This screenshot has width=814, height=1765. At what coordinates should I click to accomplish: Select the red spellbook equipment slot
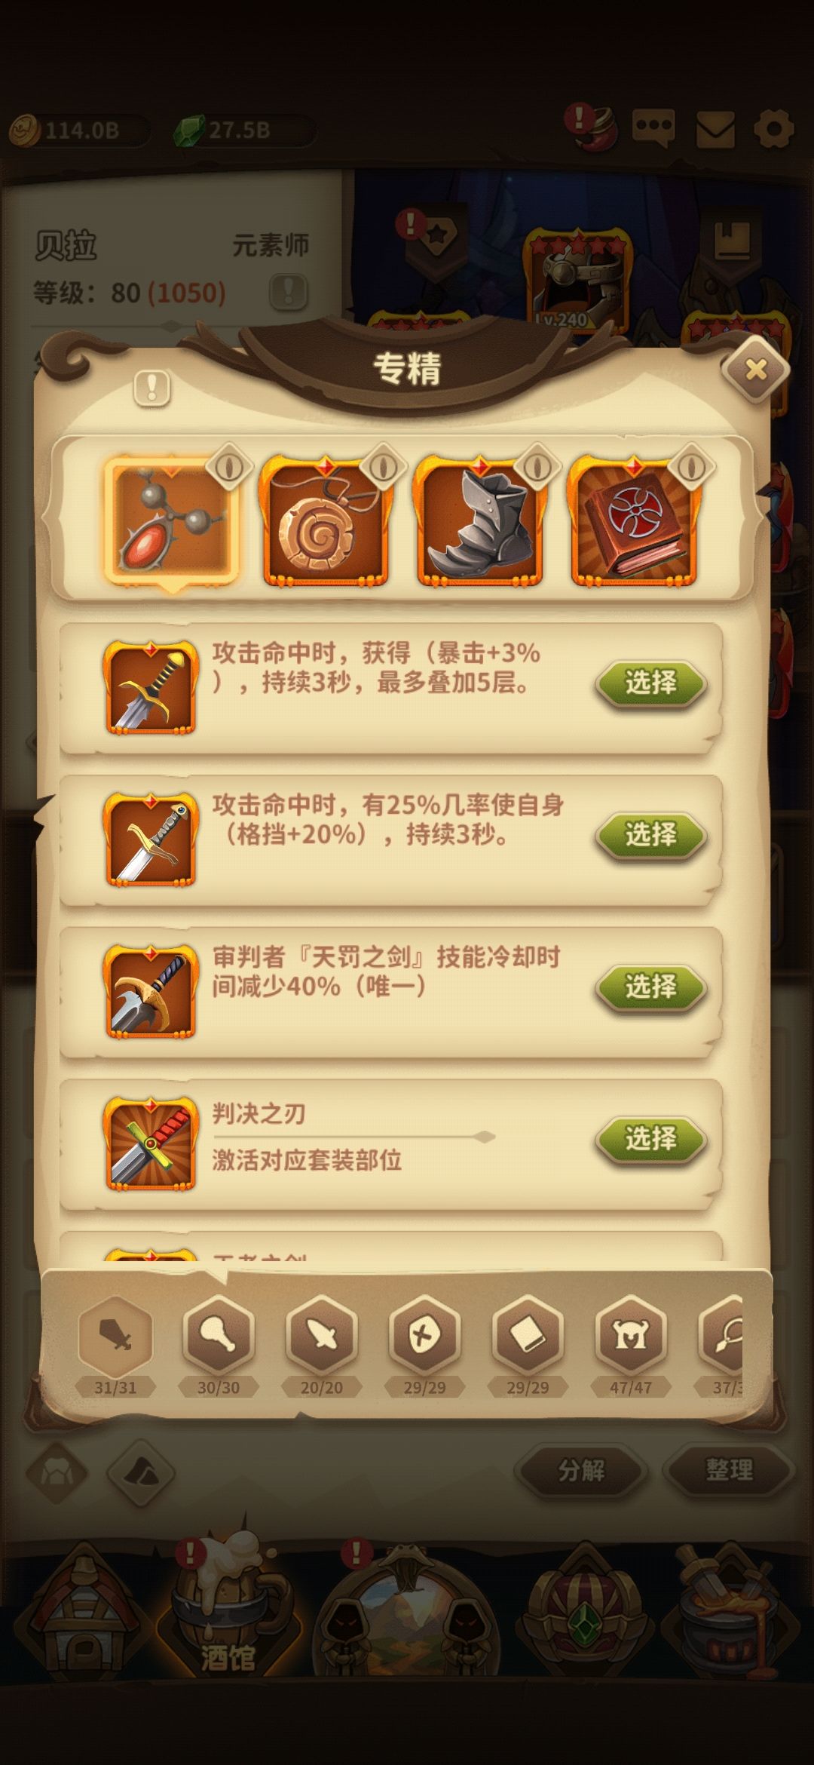click(634, 522)
